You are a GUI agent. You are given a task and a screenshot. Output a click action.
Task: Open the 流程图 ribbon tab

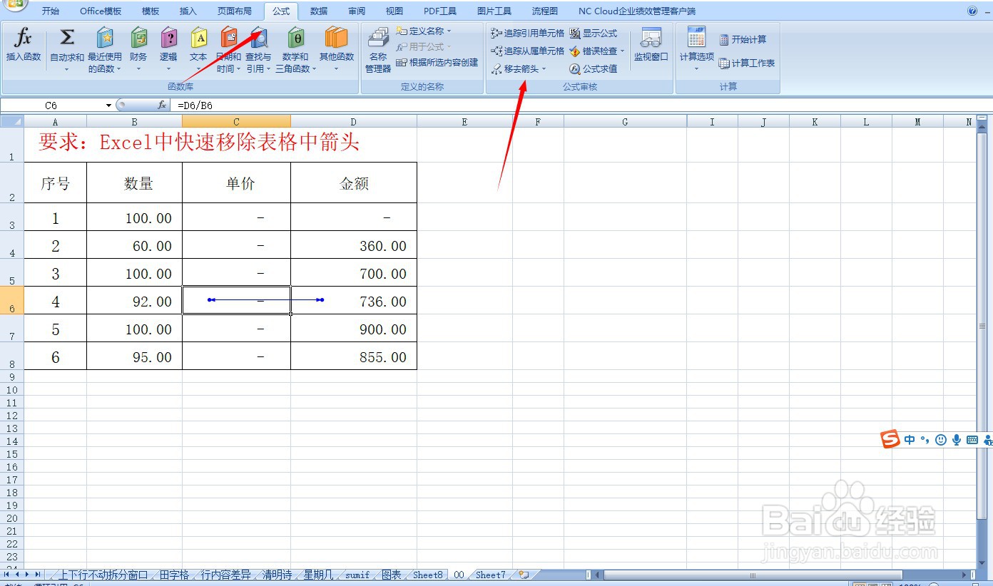(545, 11)
